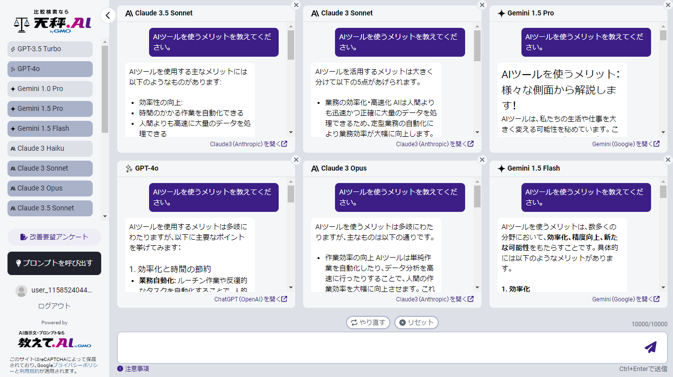
Task: Deselect GPT-4o in the model list
Action: coord(50,69)
